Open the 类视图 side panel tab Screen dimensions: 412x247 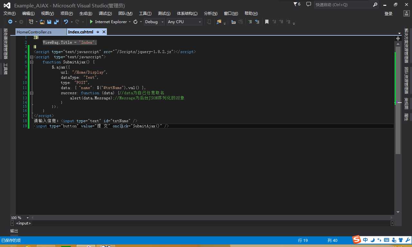point(407,104)
